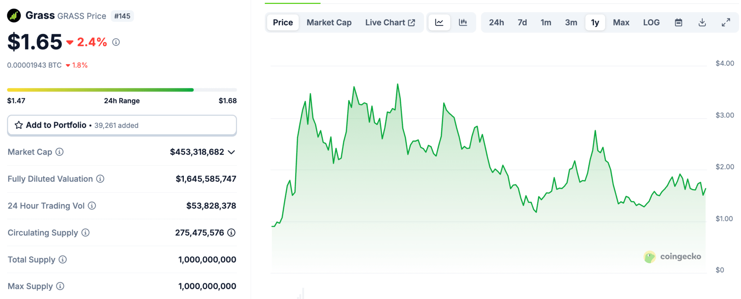Click the 24h Range progress bar
The width and height of the screenshot is (741, 299).
point(122,90)
